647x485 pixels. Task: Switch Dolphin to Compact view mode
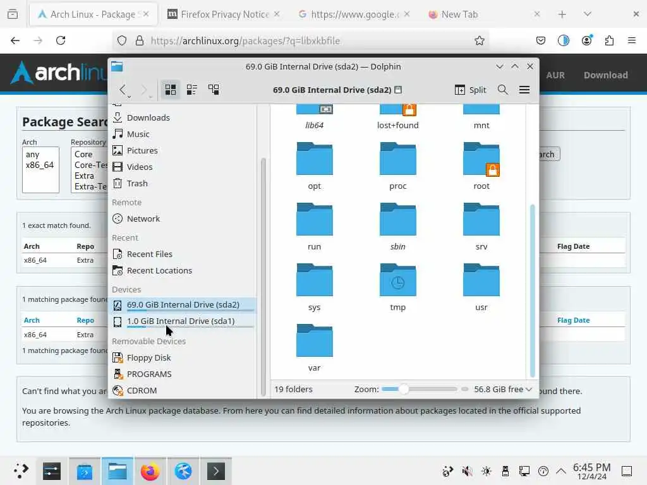click(192, 90)
